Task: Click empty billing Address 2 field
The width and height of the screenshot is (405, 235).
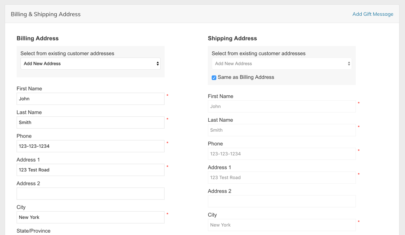Action: point(91,194)
